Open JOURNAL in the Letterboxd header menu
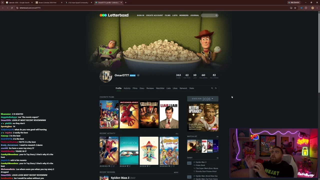The height and width of the screenshot is (180, 320). pyautogui.click(x=195, y=15)
